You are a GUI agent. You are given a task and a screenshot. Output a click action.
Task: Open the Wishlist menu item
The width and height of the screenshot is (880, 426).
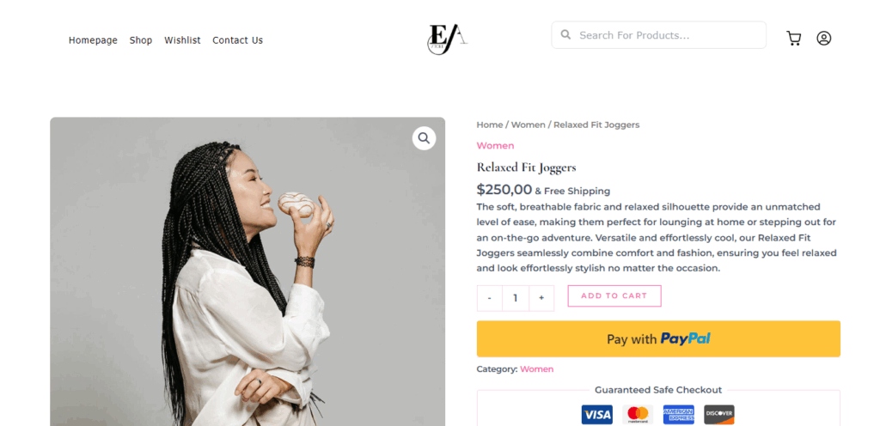[182, 40]
